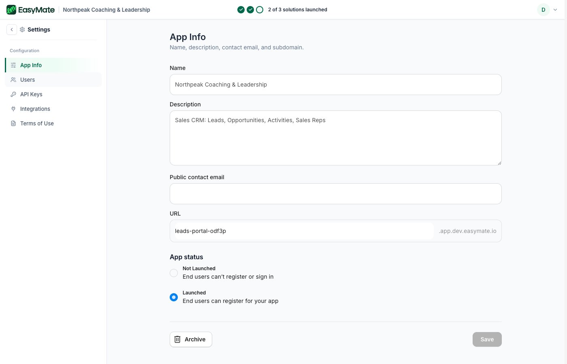Open the Terms of Use page

[x=53, y=123]
